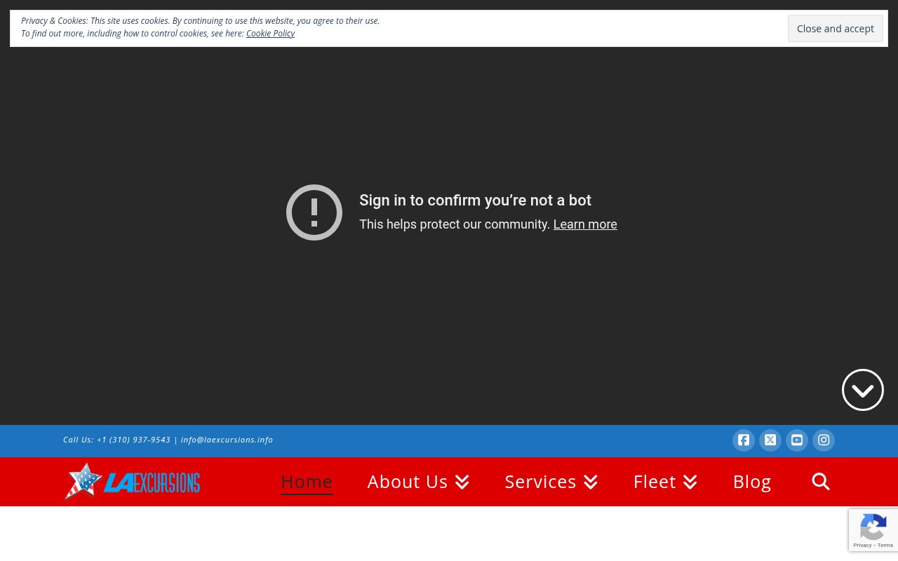
Task: Open the Facebook page icon
Action: tap(744, 440)
